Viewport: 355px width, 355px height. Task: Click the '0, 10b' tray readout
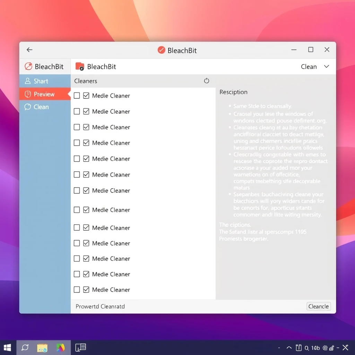pos(312,348)
